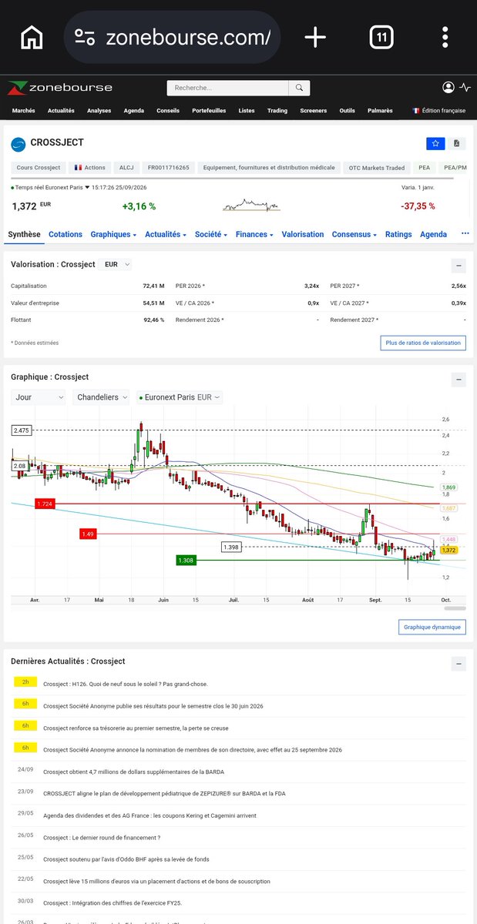Viewport: 477px width, 924px height.
Task: Tap the browser home icon
Action: (x=32, y=36)
